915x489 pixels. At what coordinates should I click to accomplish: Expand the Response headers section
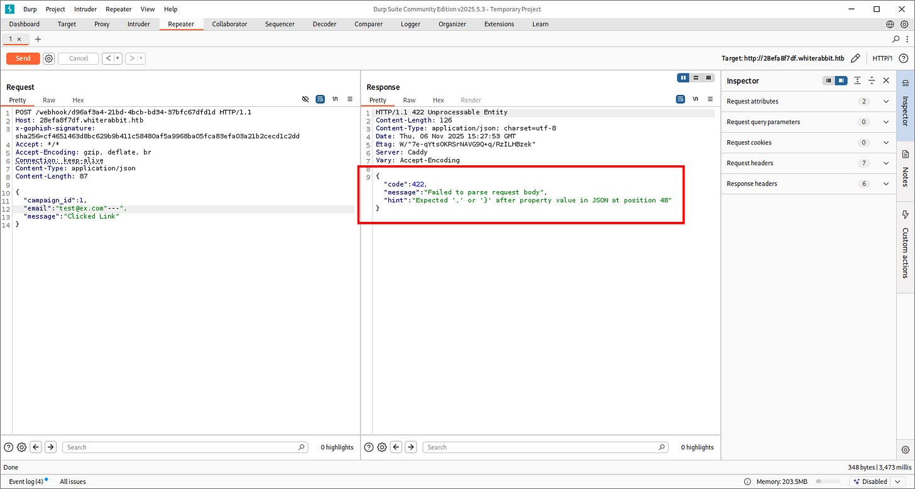click(x=886, y=184)
